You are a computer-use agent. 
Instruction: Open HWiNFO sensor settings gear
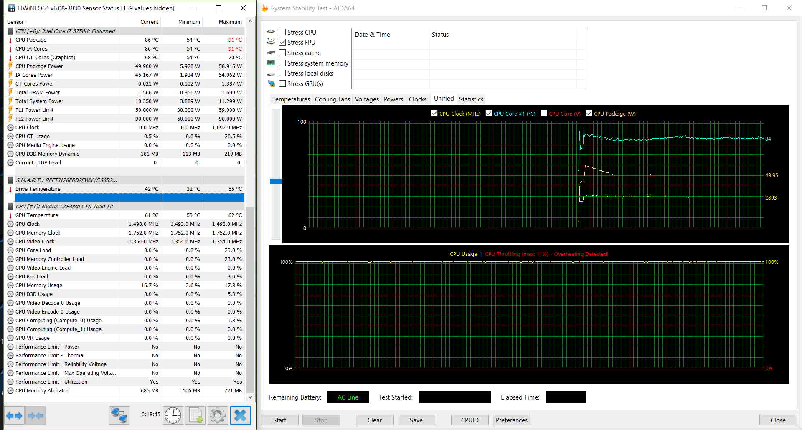pos(218,415)
